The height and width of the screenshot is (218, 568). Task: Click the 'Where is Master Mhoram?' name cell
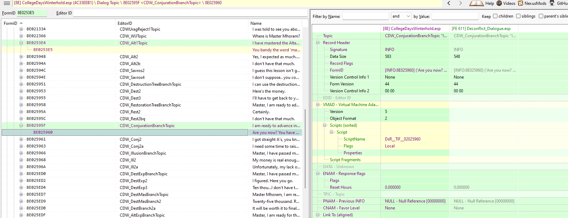click(276, 36)
